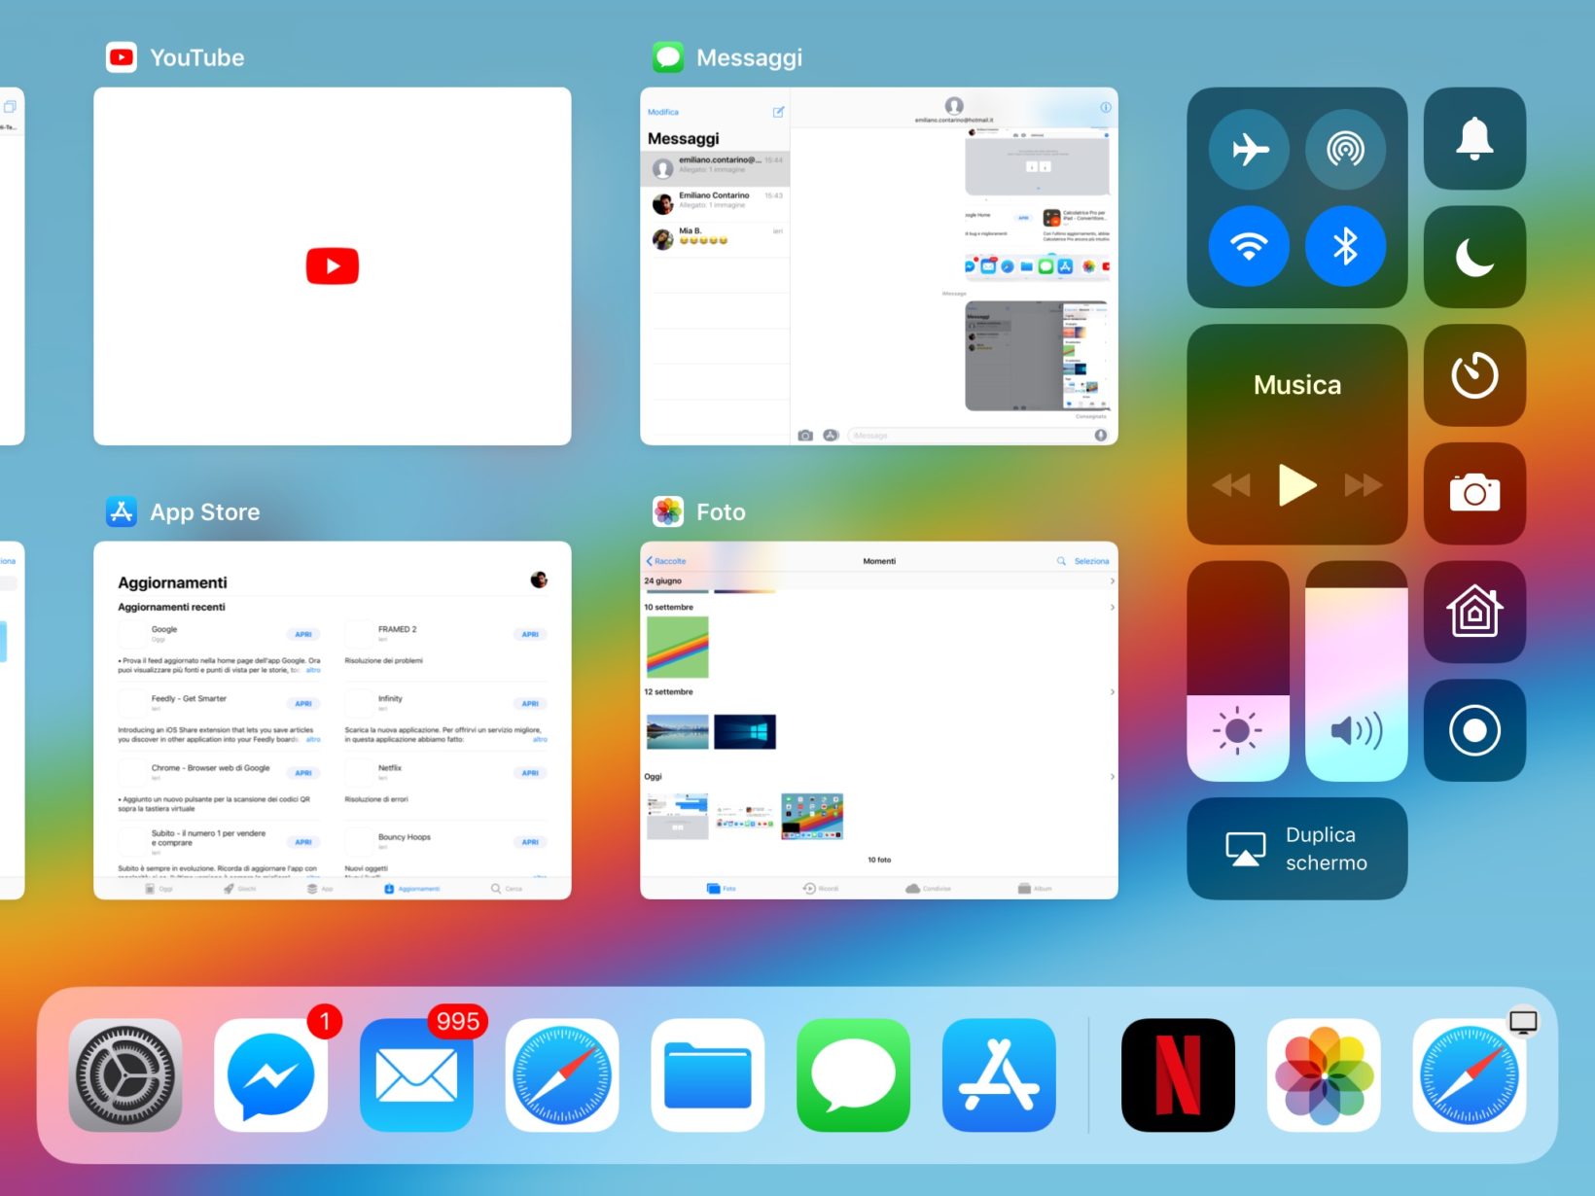Open Netflix from the dock
Viewport: 1595px width, 1196px height.
pyautogui.click(x=1178, y=1074)
